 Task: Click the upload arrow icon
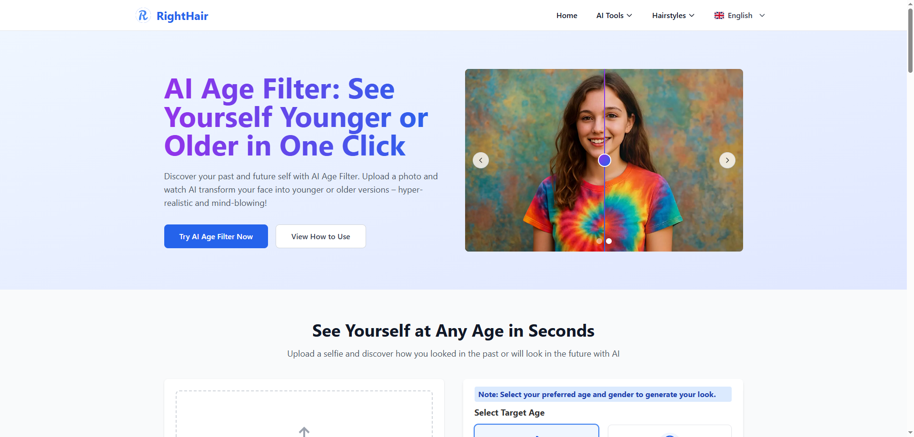[304, 431]
